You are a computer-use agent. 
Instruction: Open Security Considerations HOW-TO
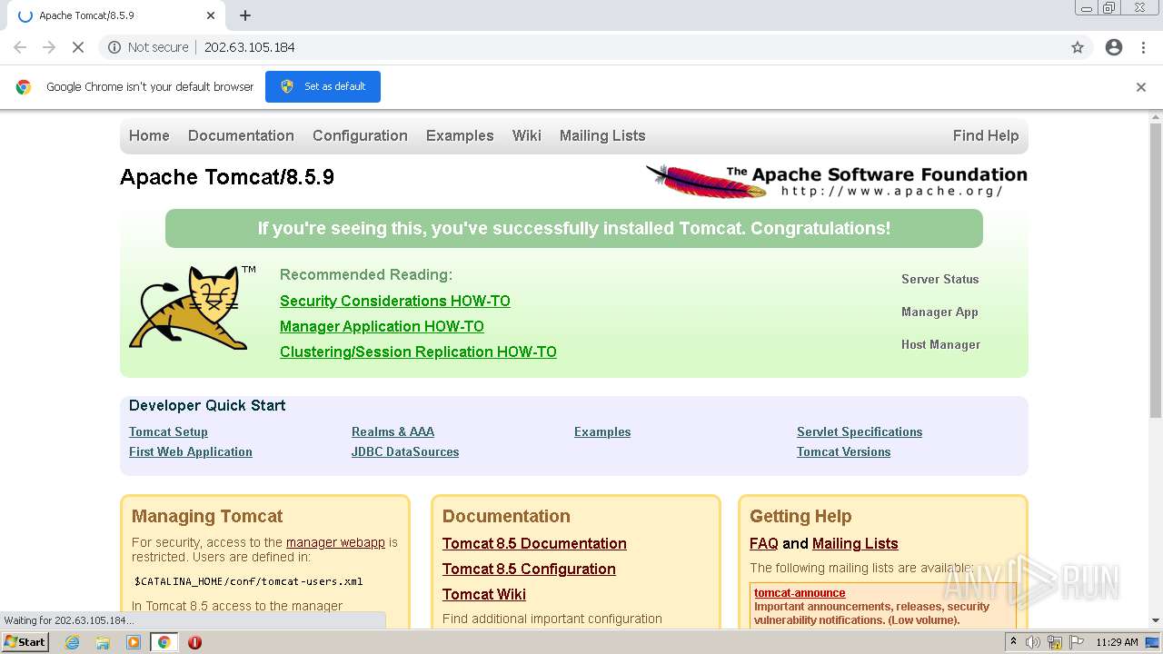[x=395, y=301]
